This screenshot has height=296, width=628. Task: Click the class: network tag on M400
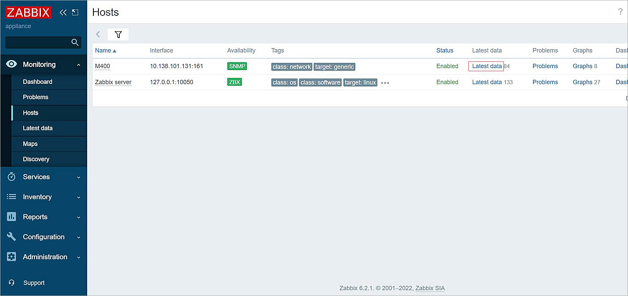coord(291,66)
